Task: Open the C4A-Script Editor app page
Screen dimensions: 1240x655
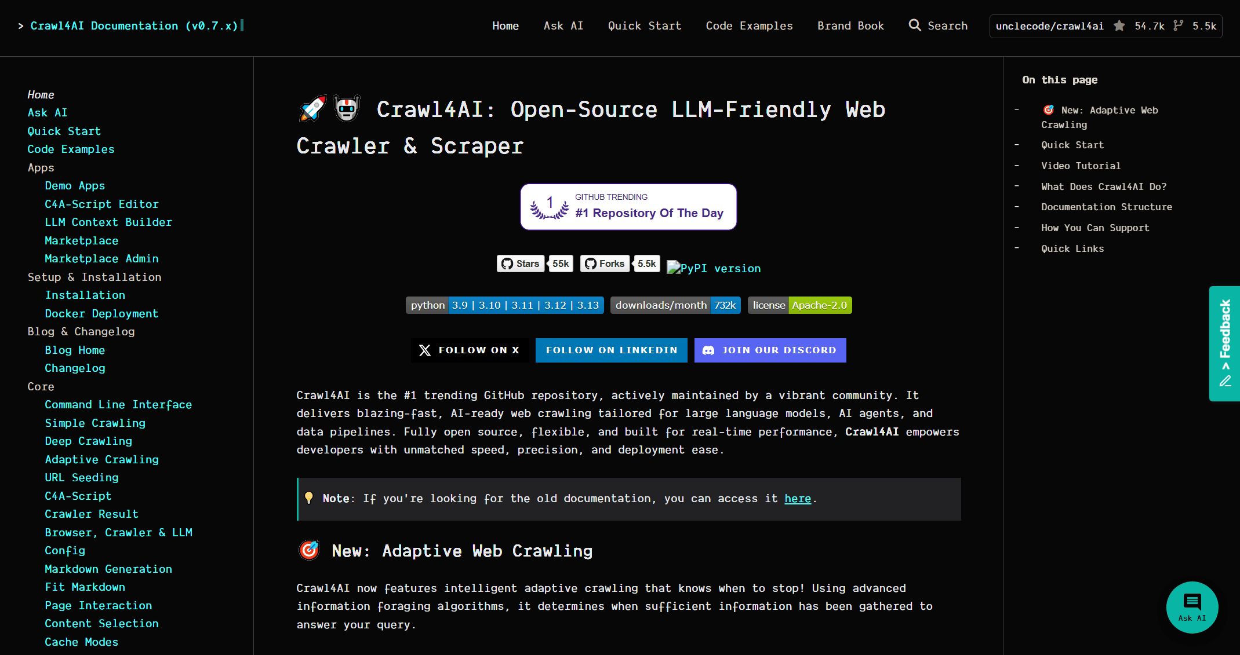Action: (x=101, y=204)
